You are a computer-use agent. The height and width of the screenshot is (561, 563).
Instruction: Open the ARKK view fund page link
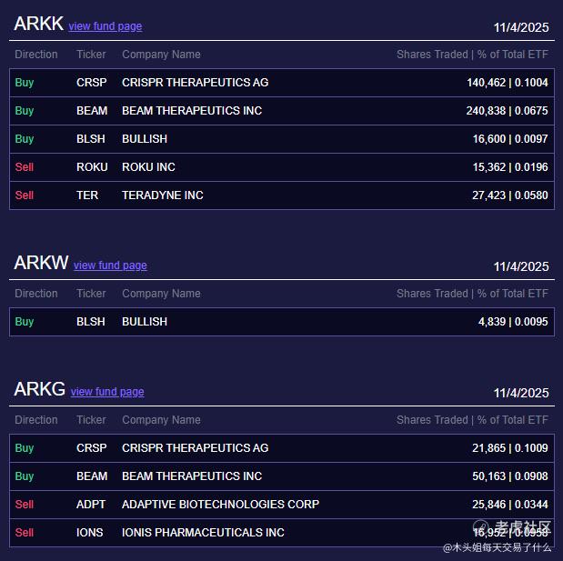click(105, 26)
